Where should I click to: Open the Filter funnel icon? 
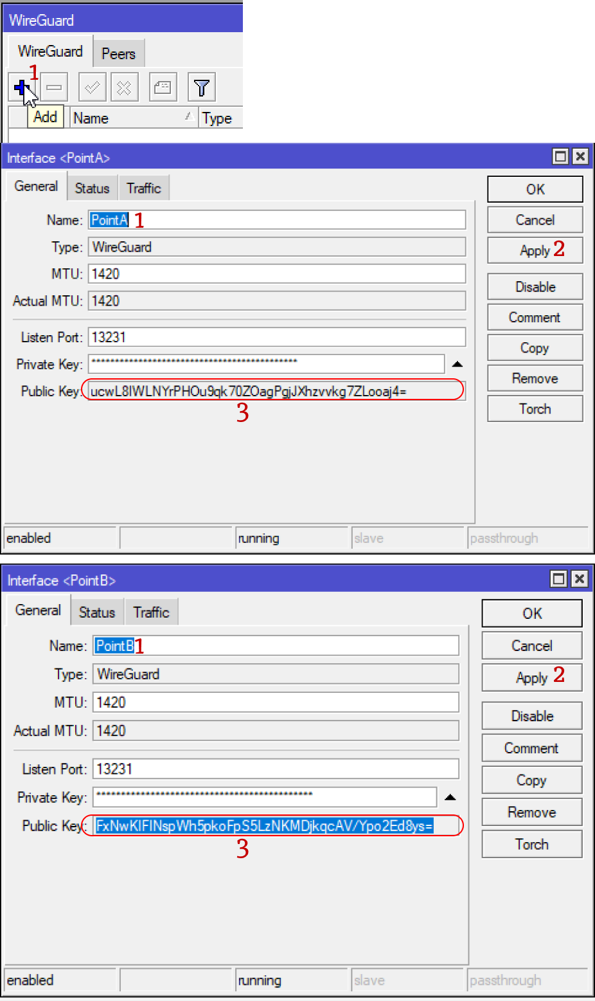click(202, 87)
